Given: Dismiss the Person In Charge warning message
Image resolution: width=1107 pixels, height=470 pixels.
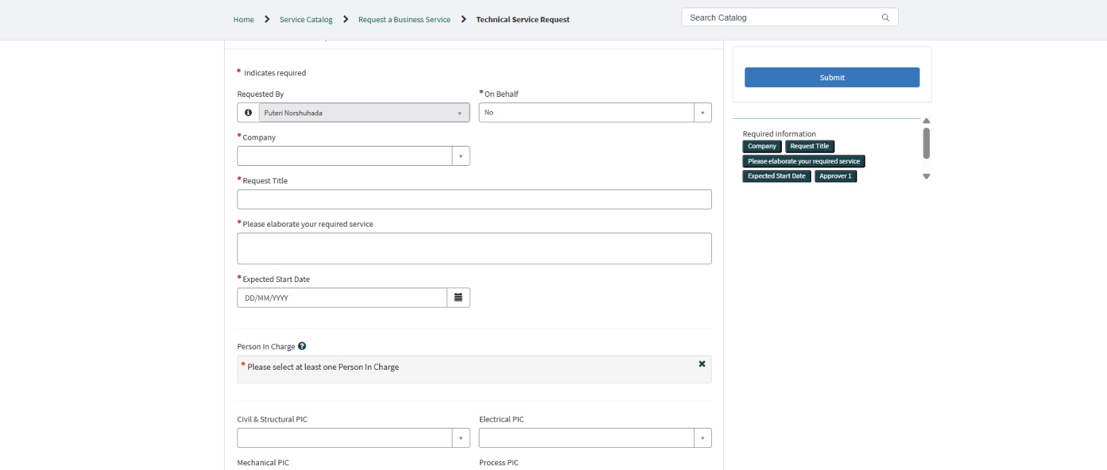Looking at the screenshot, I should coord(702,364).
